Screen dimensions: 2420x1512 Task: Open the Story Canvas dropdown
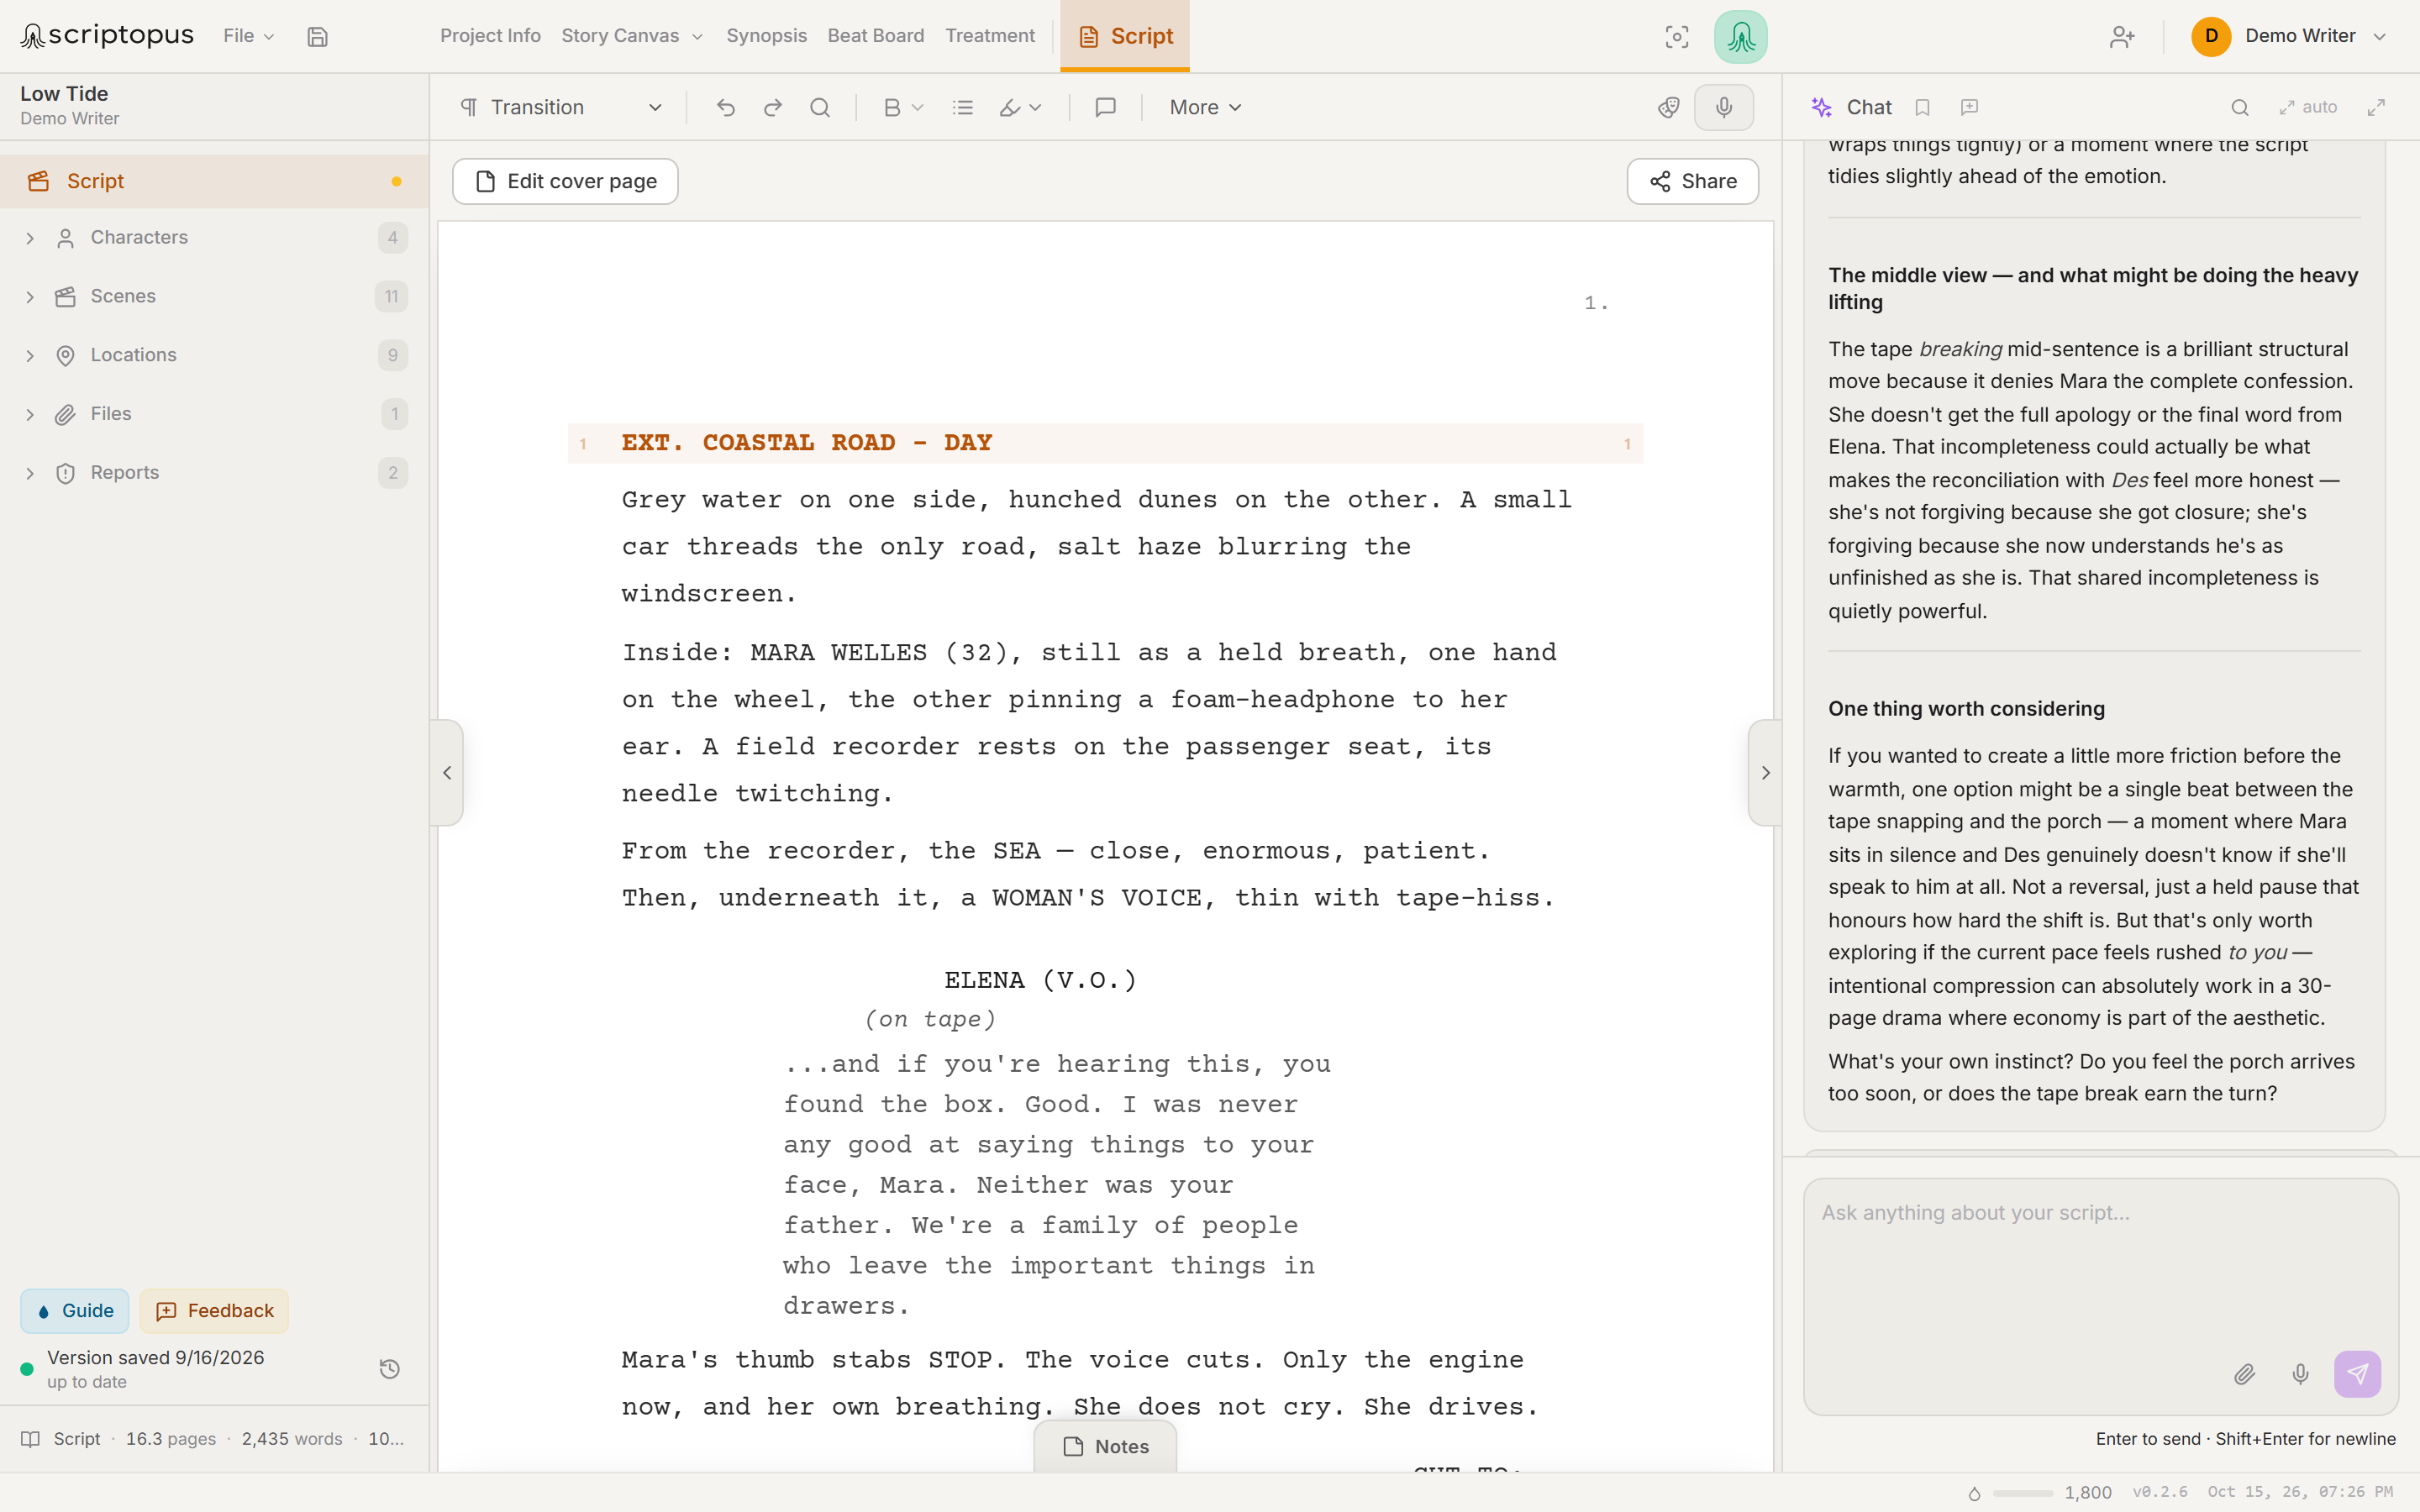(632, 36)
